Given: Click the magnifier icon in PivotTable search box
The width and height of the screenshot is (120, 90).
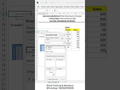Looking at the screenshot, I should (64, 43).
